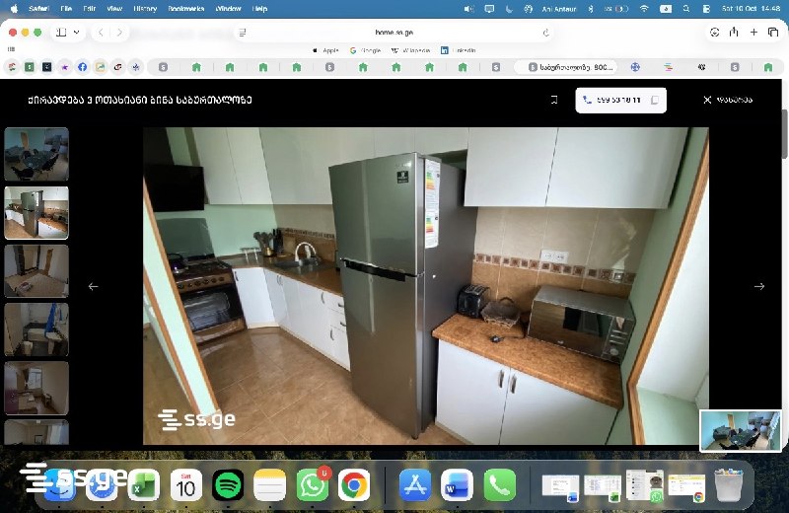Viewport: 789px width, 513px height.
Task: Expand the tab group dropdown chevron beside sidebar button
Action: coord(77,33)
